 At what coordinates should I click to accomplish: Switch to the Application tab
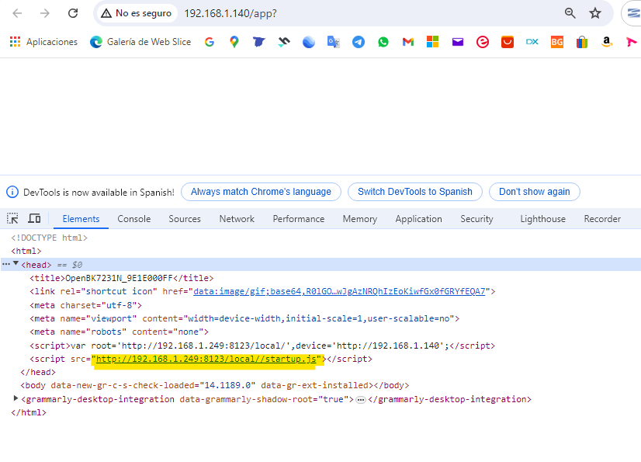pyautogui.click(x=418, y=219)
